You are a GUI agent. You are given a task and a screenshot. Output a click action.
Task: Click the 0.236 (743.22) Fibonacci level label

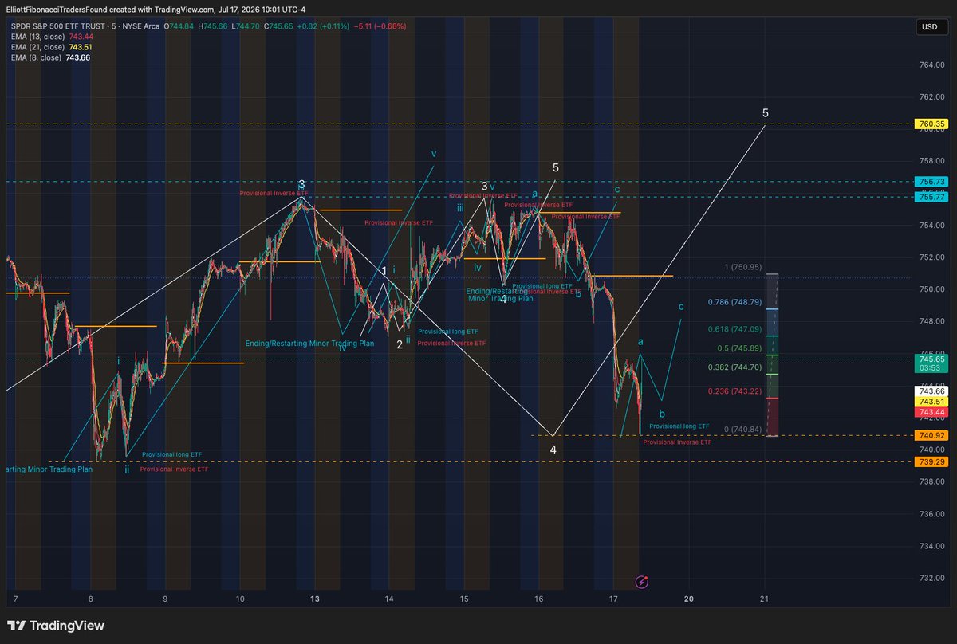(734, 391)
